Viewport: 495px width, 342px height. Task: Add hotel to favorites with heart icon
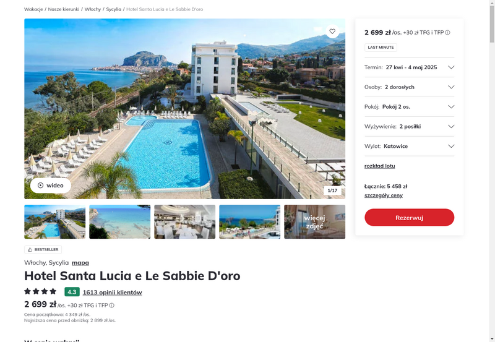point(332,32)
